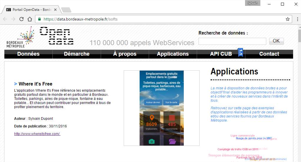
Task: Close the Portail OpenData tab
Action: (55, 10)
